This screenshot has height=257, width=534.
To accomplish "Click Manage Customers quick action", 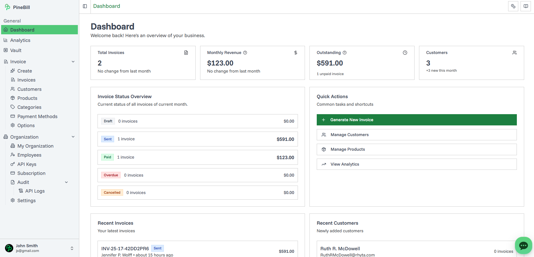I will pos(417,135).
